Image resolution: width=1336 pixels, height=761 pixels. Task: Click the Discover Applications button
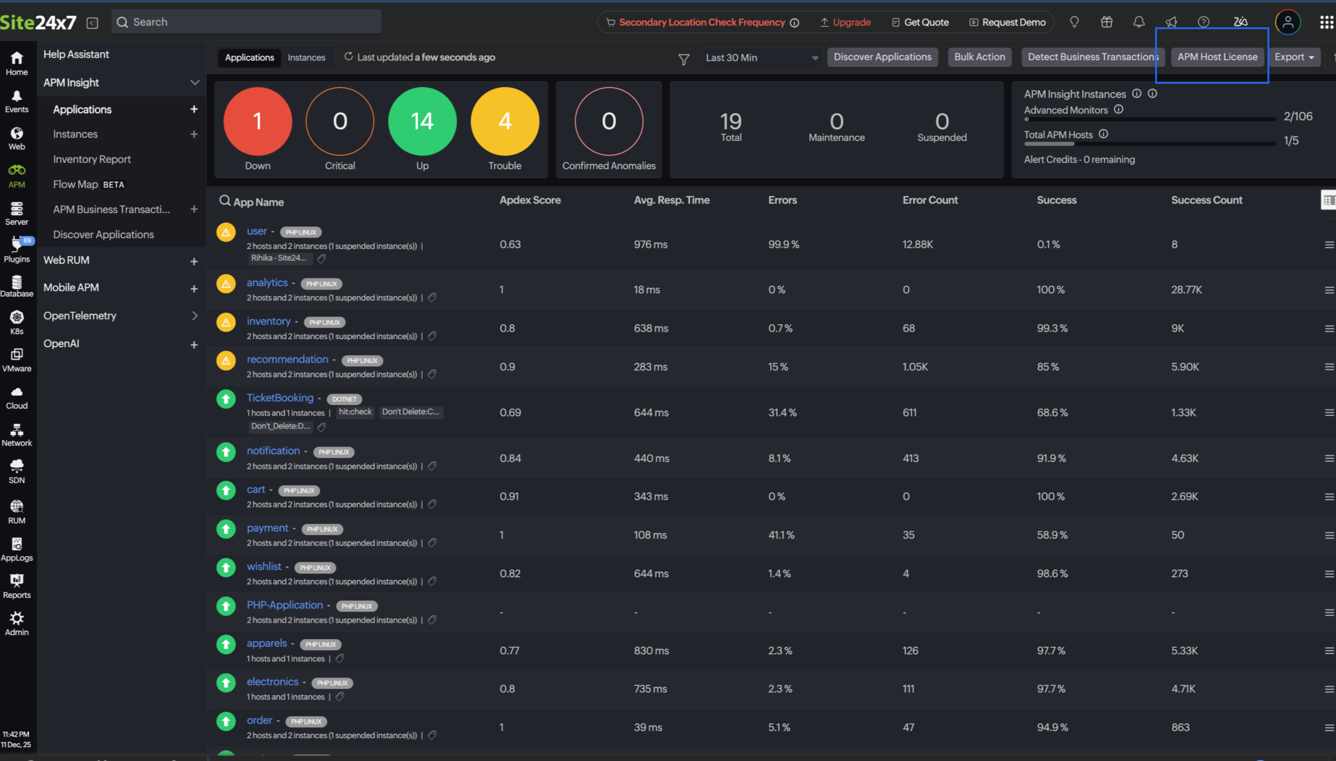pos(882,57)
